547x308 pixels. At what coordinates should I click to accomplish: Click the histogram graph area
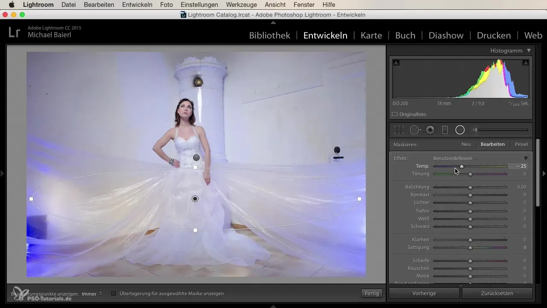[x=461, y=79]
